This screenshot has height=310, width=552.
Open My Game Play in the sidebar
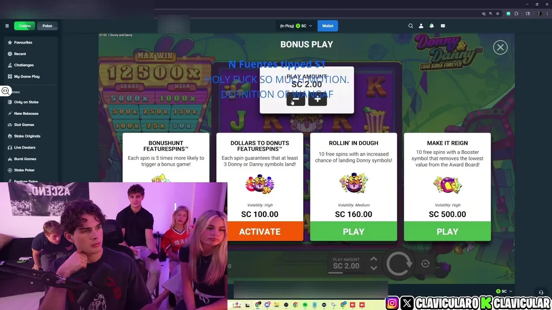click(x=31, y=76)
